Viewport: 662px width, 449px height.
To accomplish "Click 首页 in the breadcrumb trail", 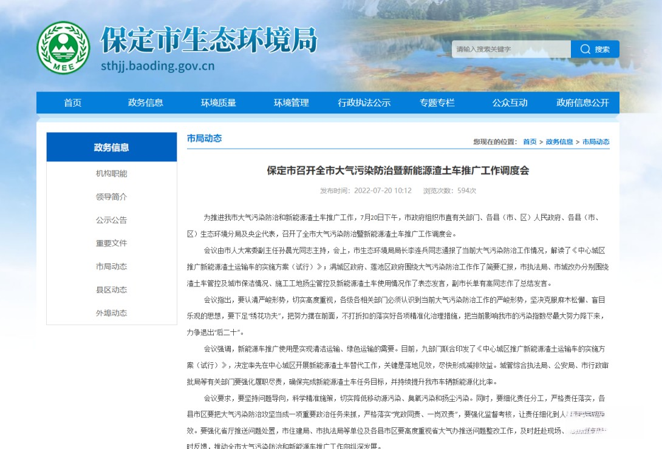I will (529, 141).
